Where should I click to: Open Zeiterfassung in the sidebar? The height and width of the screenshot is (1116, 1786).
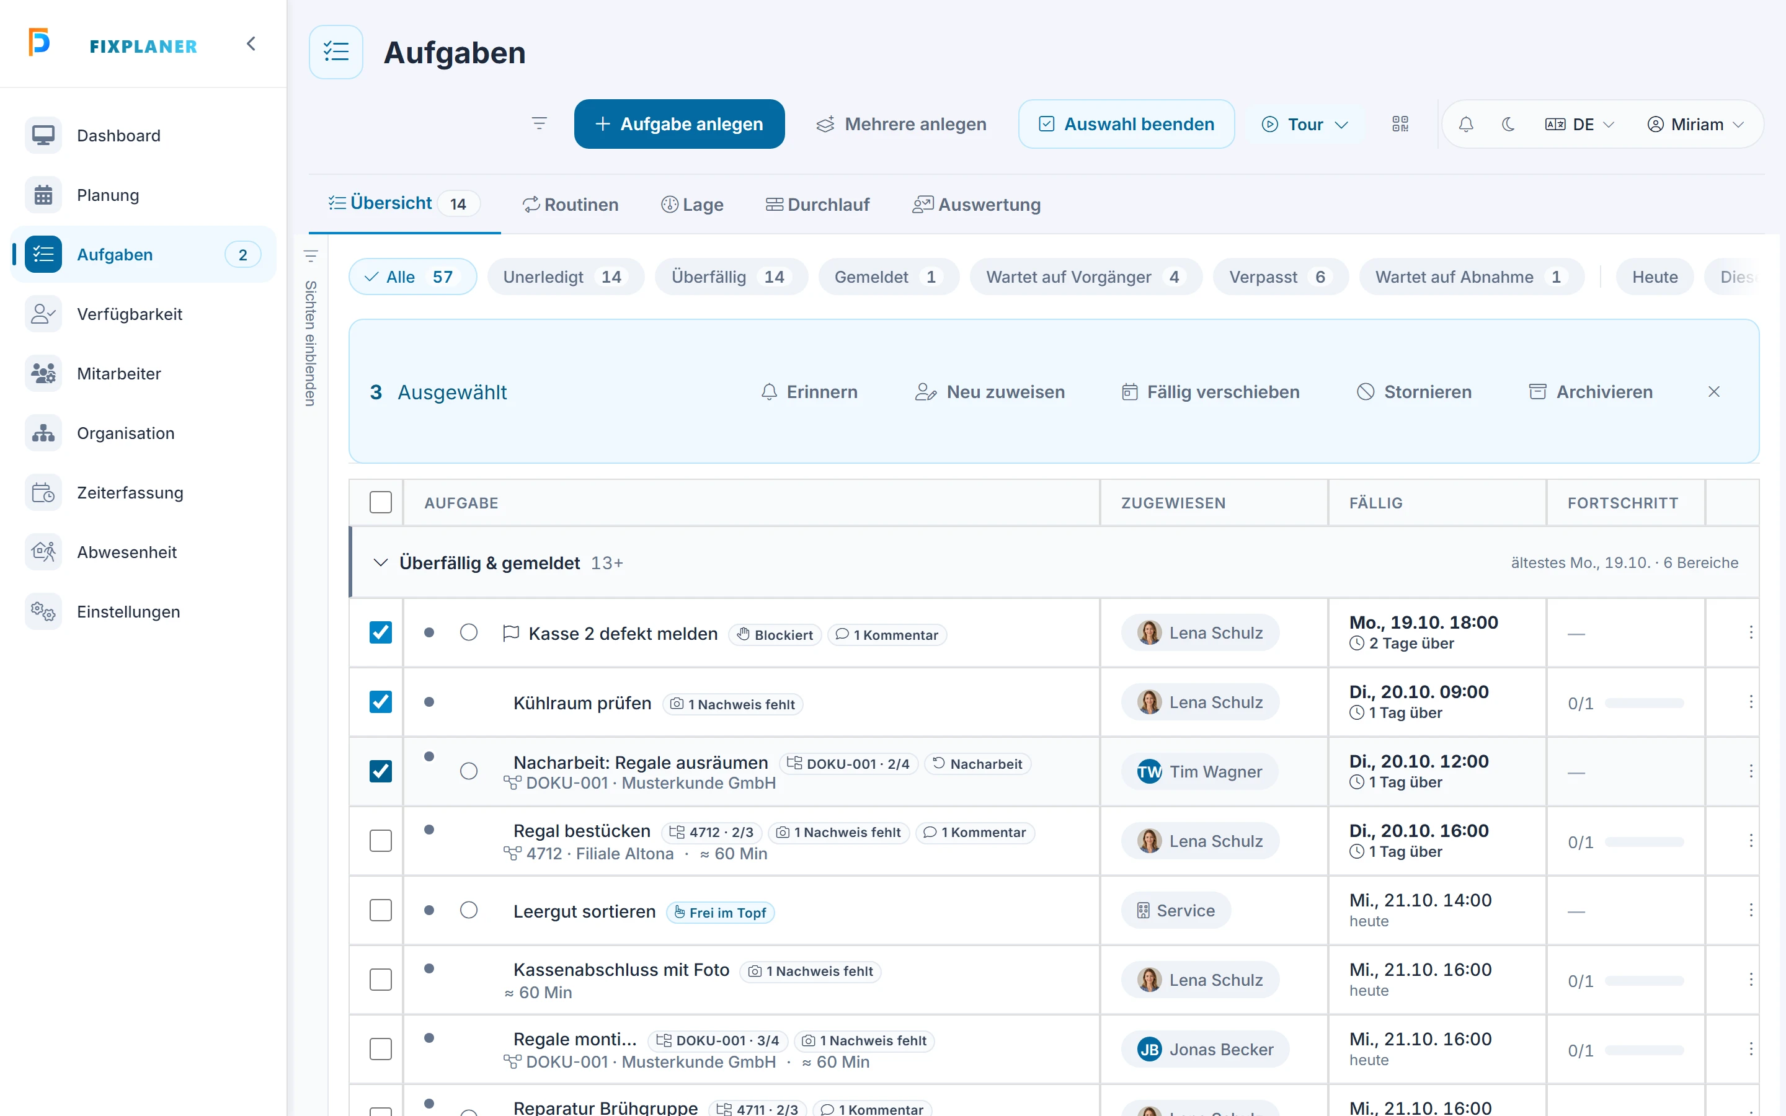click(x=143, y=492)
